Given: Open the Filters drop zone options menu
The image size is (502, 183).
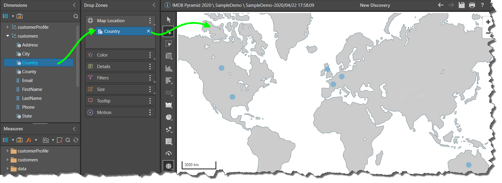Looking at the screenshot, I should (150, 78).
